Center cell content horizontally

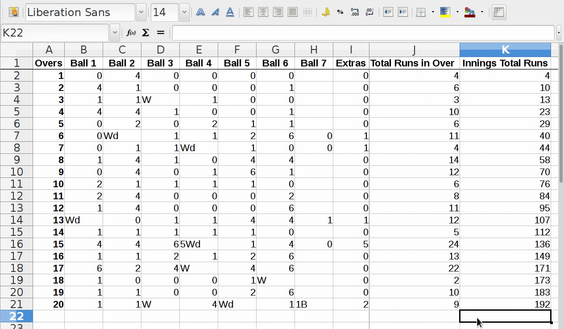263,12
